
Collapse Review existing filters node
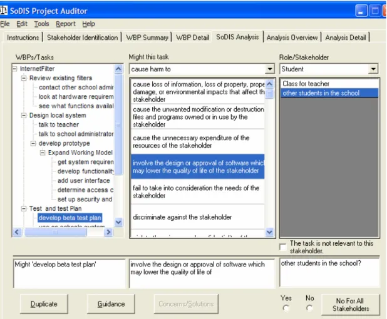point(24,78)
